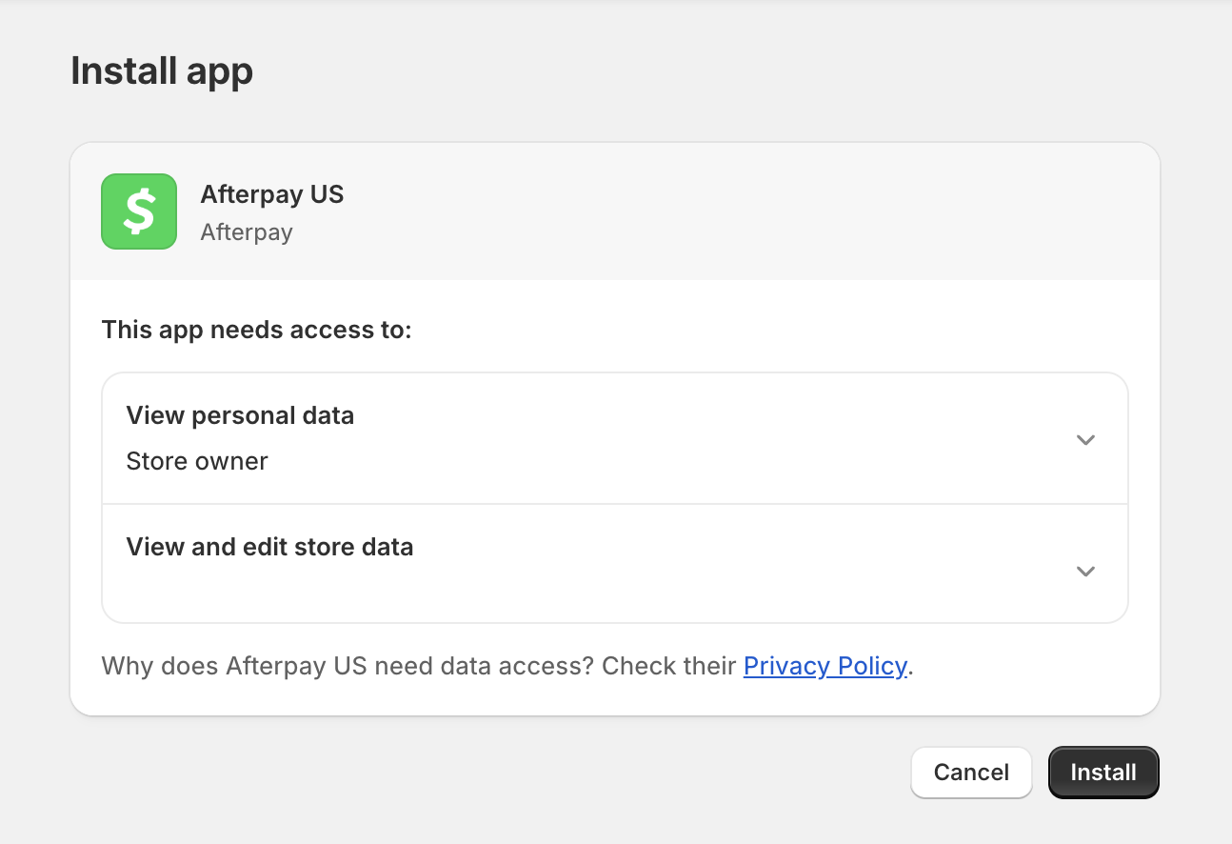1232x844 pixels.
Task: Open the Privacy Policy link
Action: click(x=825, y=666)
